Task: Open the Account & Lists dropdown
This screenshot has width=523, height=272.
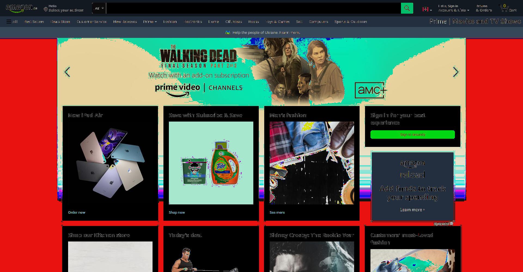Action: 454,8
